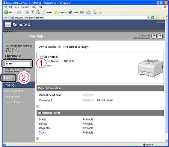Image resolution: width=169 pixels, height=147 pixels.
Task: Open the Mail icon dropdown arrow
Action: click(x=91, y=12)
